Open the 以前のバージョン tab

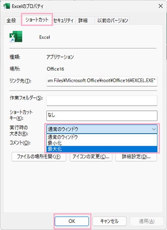tap(113, 20)
